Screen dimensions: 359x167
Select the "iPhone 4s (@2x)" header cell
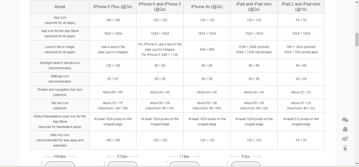207,7
